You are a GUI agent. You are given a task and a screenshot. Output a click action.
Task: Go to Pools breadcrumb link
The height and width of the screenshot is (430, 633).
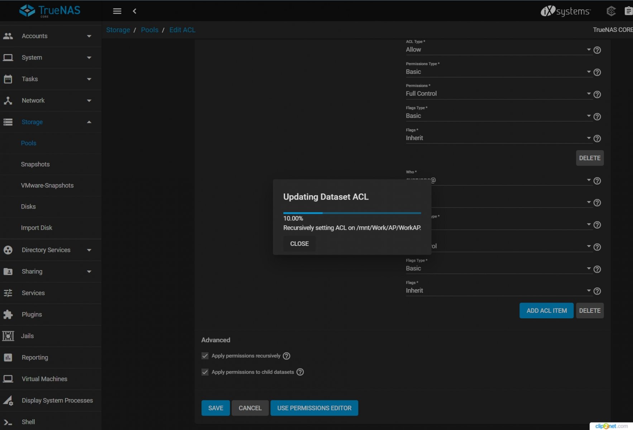pyautogui.click(x=150, y=30)
